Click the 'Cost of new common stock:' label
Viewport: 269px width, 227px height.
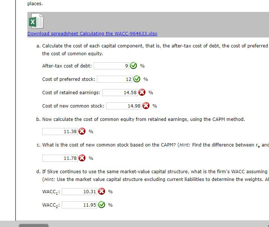coord(73,106)
